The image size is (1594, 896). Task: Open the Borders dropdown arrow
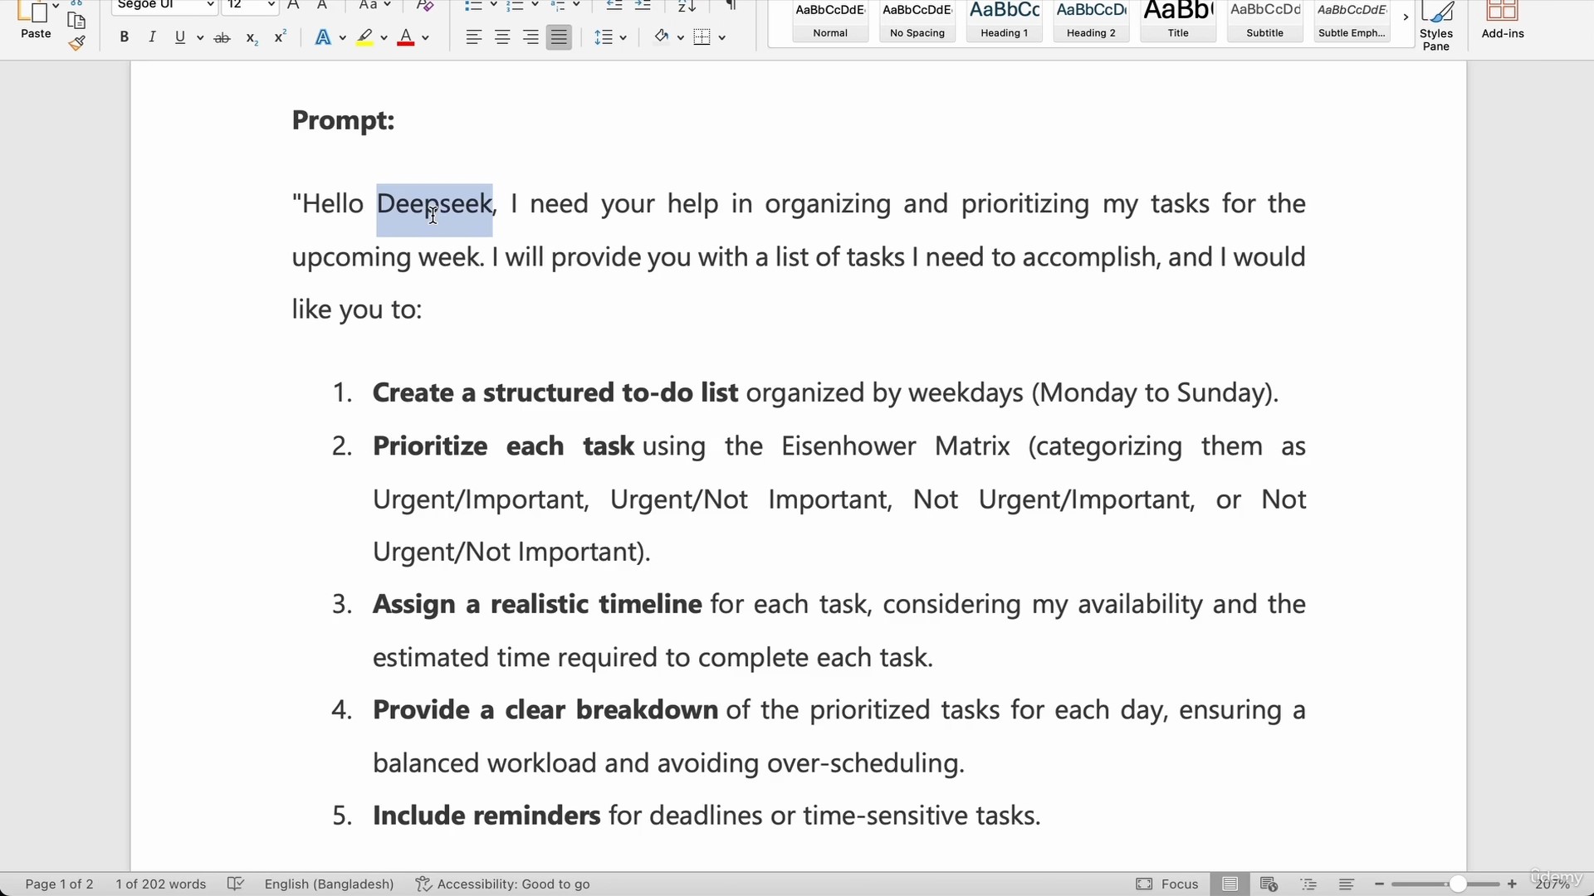tap(722, 37)
